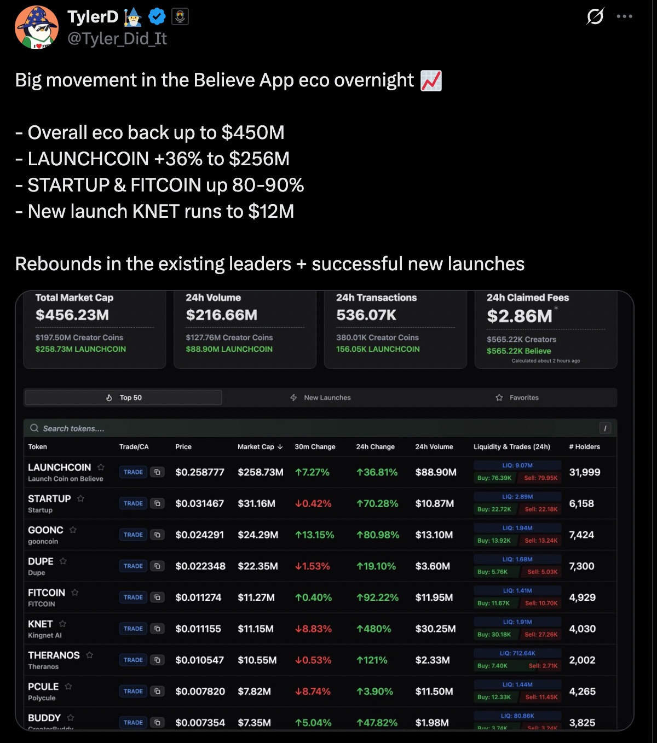Click TRADE button for DUPE

click(133, 566)
